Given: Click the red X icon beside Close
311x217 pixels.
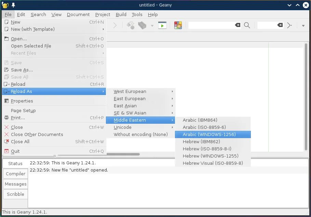Looking at the screenshot, I should [6, 127].
